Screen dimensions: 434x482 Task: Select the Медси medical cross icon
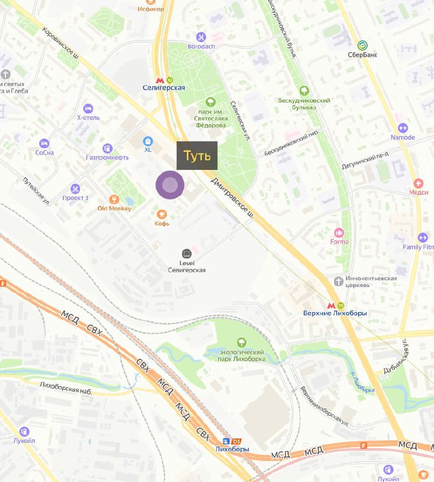coord(418,183)
